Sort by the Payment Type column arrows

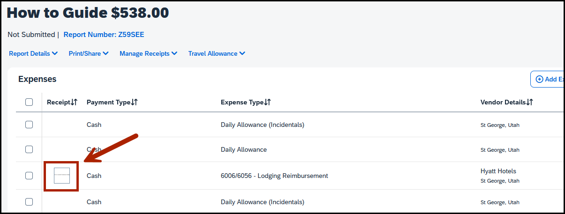tap(134, 102)
